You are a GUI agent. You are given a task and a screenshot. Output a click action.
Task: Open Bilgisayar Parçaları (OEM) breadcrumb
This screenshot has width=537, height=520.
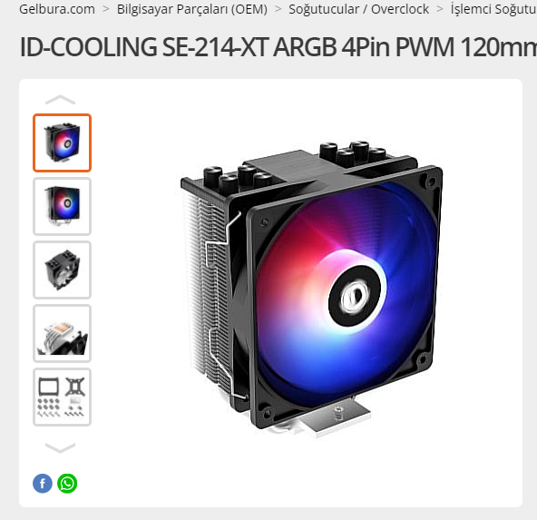point(192,9)
